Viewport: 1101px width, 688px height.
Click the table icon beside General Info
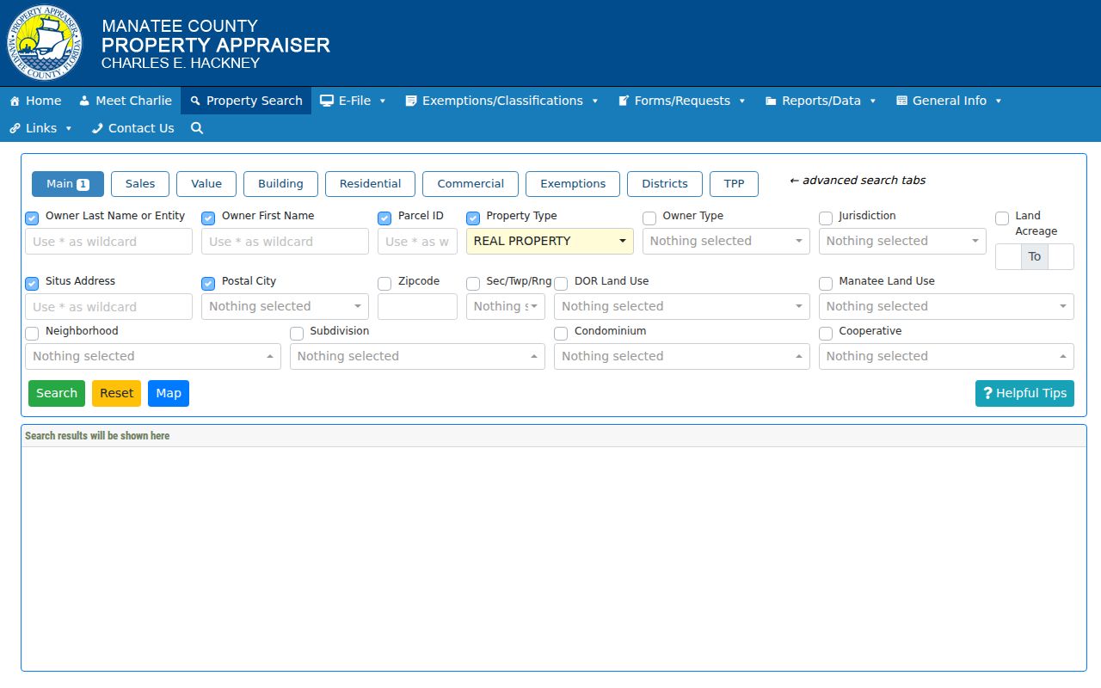coord(901,101)
